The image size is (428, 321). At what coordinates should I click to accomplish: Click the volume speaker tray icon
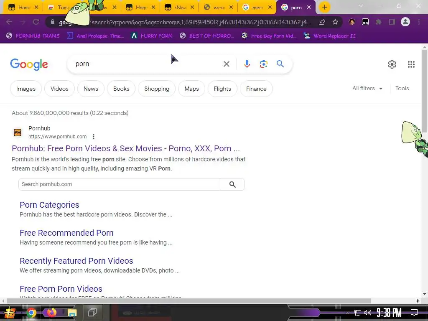(x=368, y=313)
